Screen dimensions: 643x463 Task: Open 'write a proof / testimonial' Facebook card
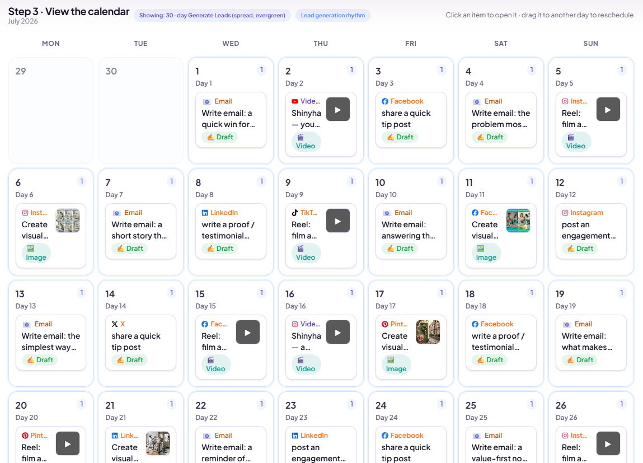click(x=501, y=343)
